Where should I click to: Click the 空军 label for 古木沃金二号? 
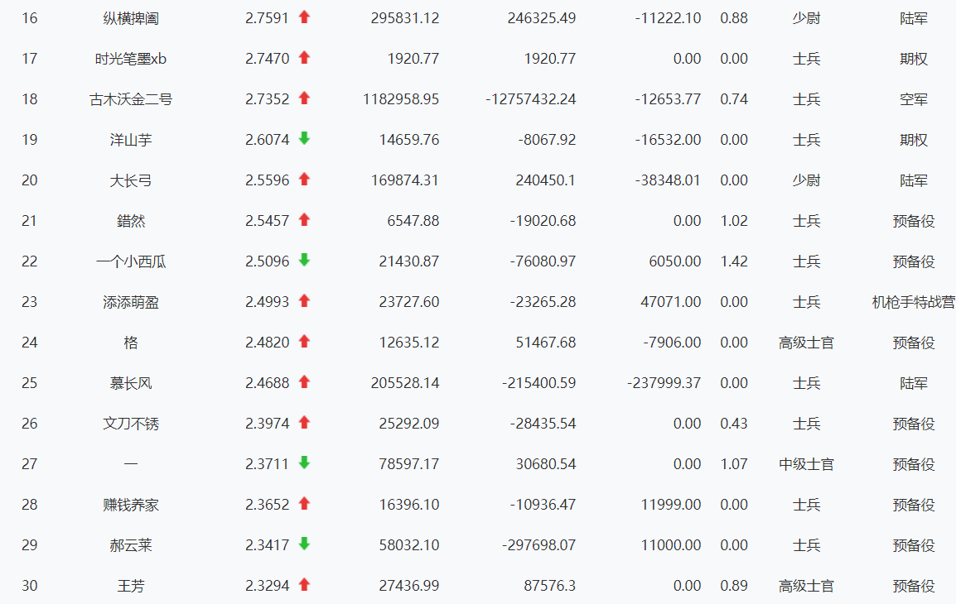(913, 99)
